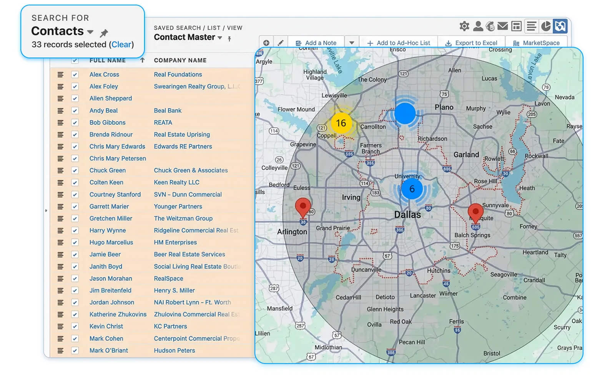Click Add to Ad-Hoc List
The width and height of the screenshot is (615, 375).
[x=399, y=43]
